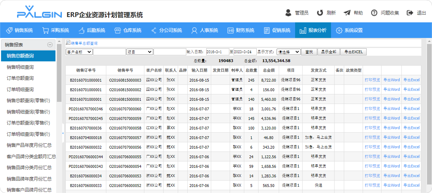
Task: Open the 采购系统 shopping cart icon
Action: coord(45,31)
